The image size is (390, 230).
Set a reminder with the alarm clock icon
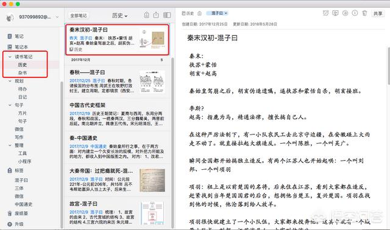[325, 13]
